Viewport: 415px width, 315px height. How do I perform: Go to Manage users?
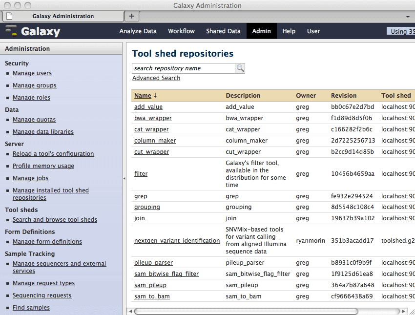click(x=32, y=73)
